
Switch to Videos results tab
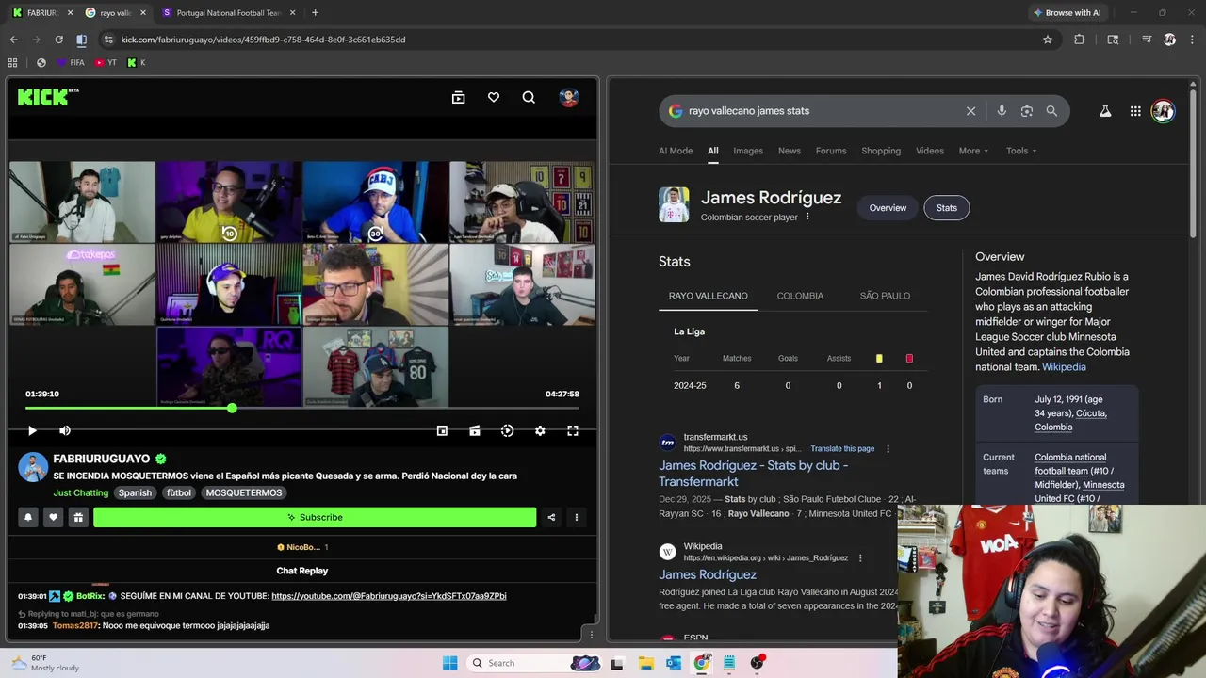click(x=930, y=151)
